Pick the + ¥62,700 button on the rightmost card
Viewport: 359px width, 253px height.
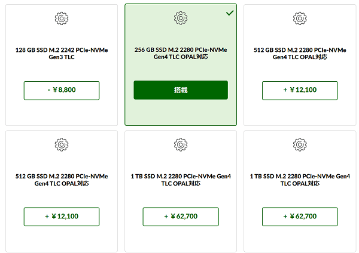300,217
